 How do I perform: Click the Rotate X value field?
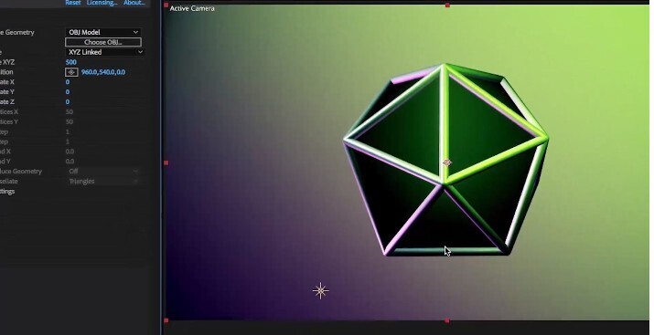(x=68, y=82)
